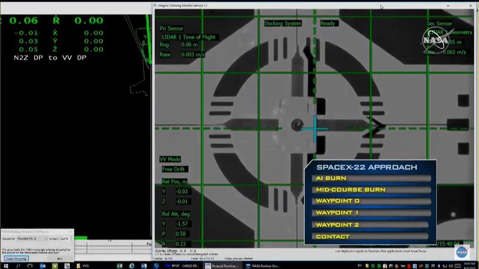Image resolution: width=479 pixels, height=269 pixels.
Task: Click Rel Pos Z value -0.01
Action: coord(182,201)
